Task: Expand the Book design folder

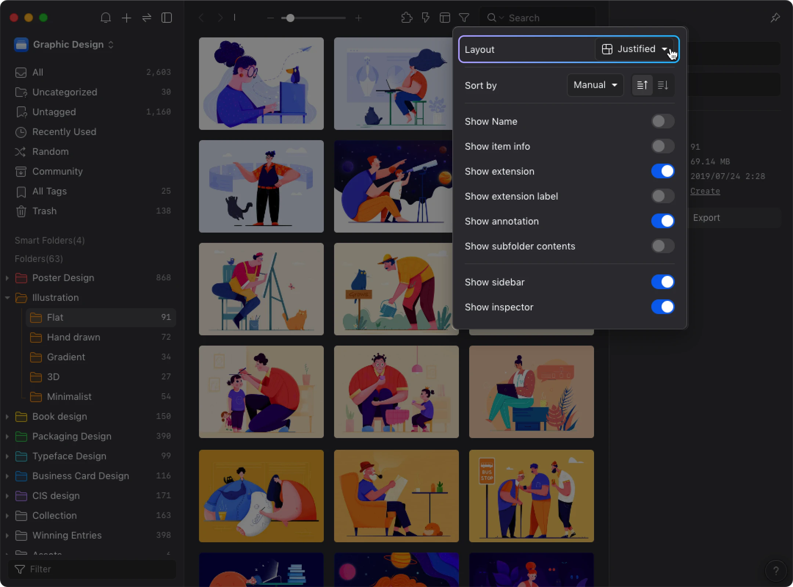Action: click(x=7, y=417)
